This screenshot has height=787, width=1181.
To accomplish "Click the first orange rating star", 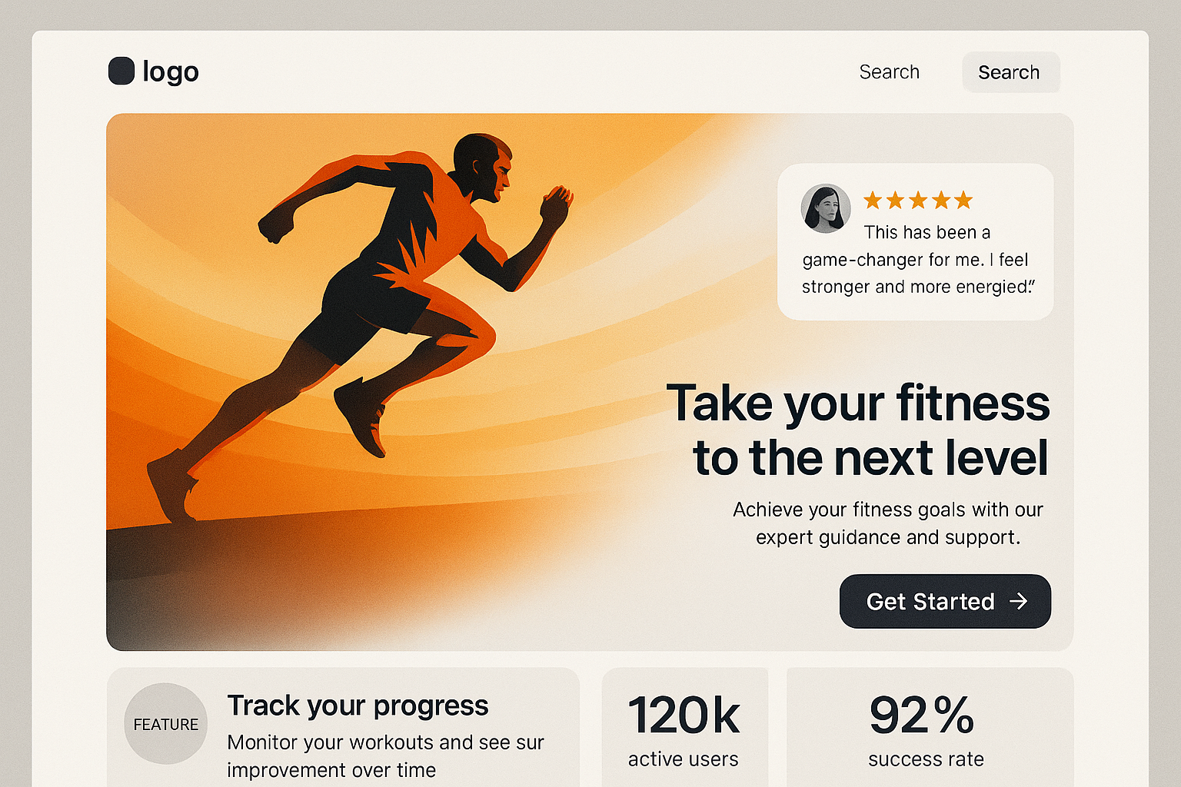I will [873, 201].
